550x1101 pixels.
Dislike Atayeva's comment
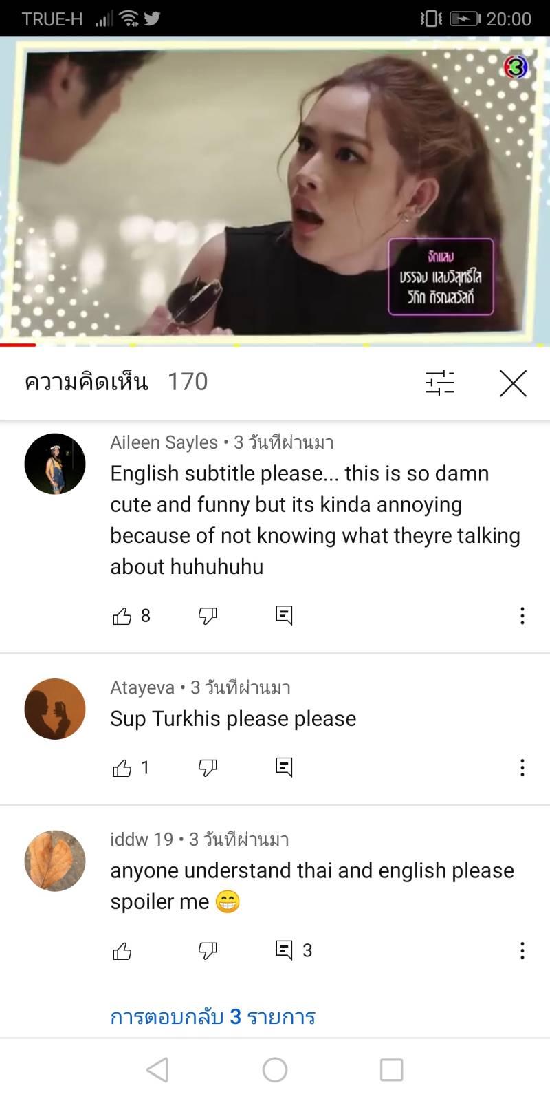point(208,768)
